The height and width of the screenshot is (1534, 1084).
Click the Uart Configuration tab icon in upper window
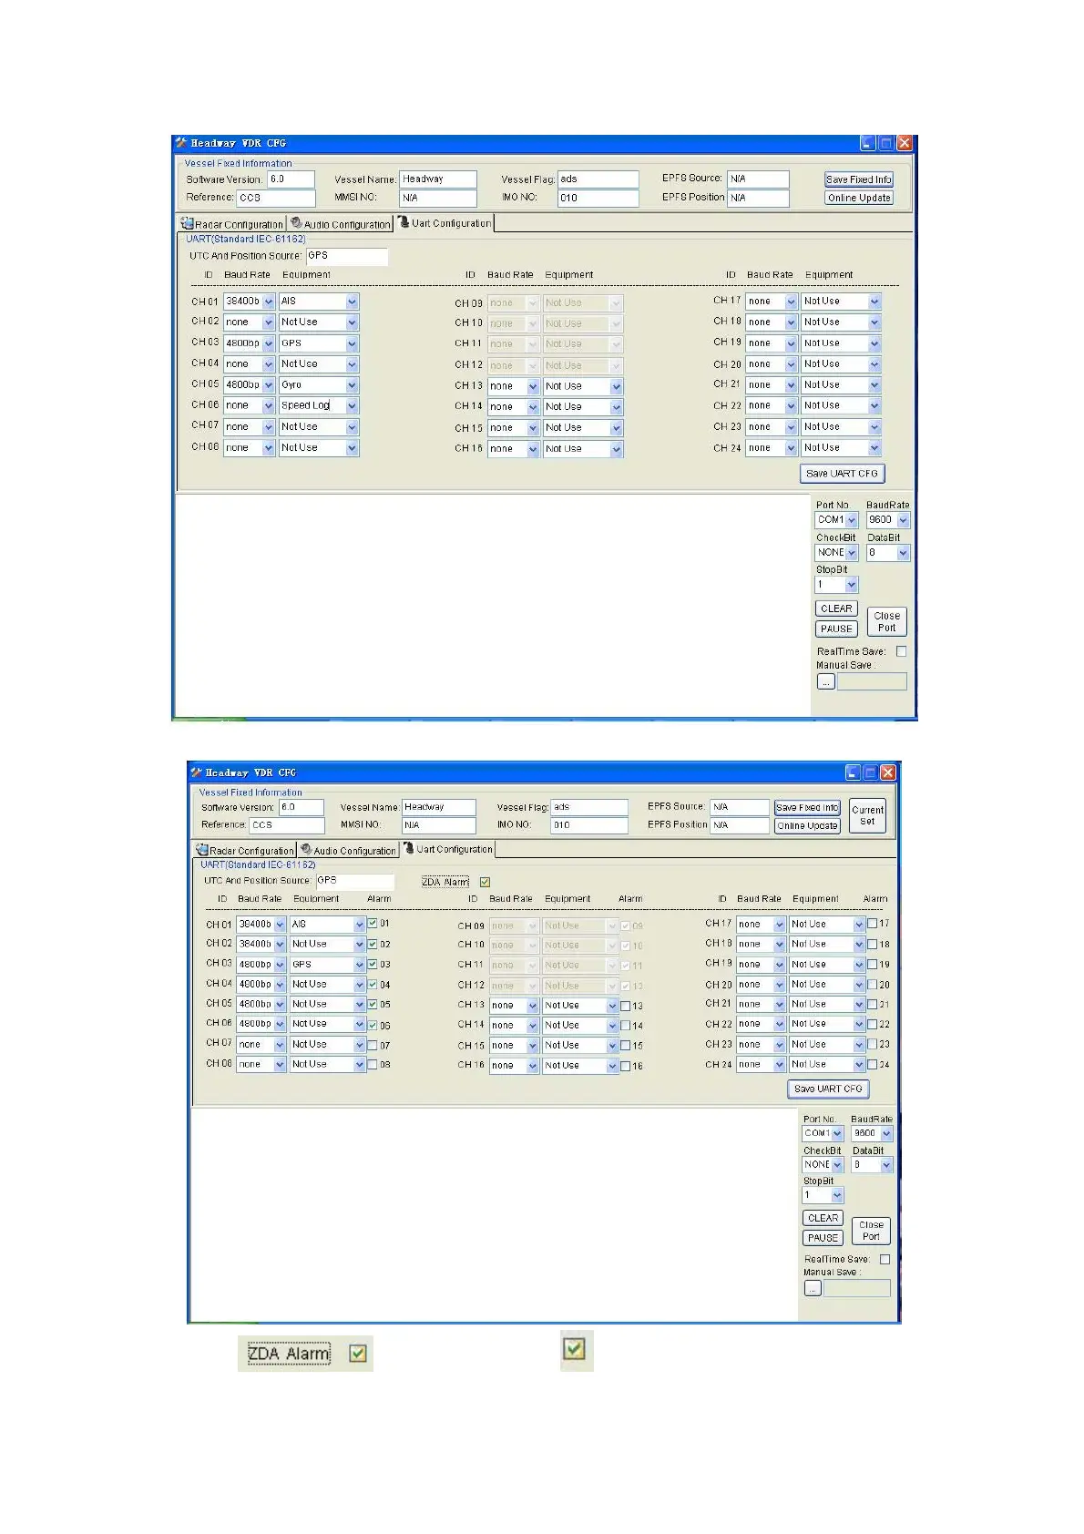[404, 222]
